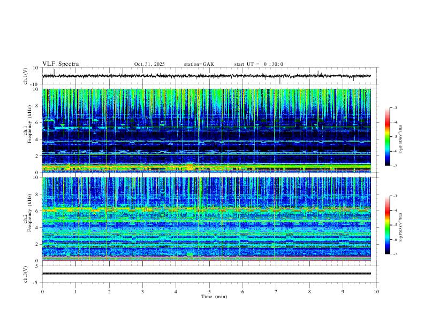Click the '-5' tick on ch.3(V) axis
This screenshot has width=424, height=327.
coord(36,283)
